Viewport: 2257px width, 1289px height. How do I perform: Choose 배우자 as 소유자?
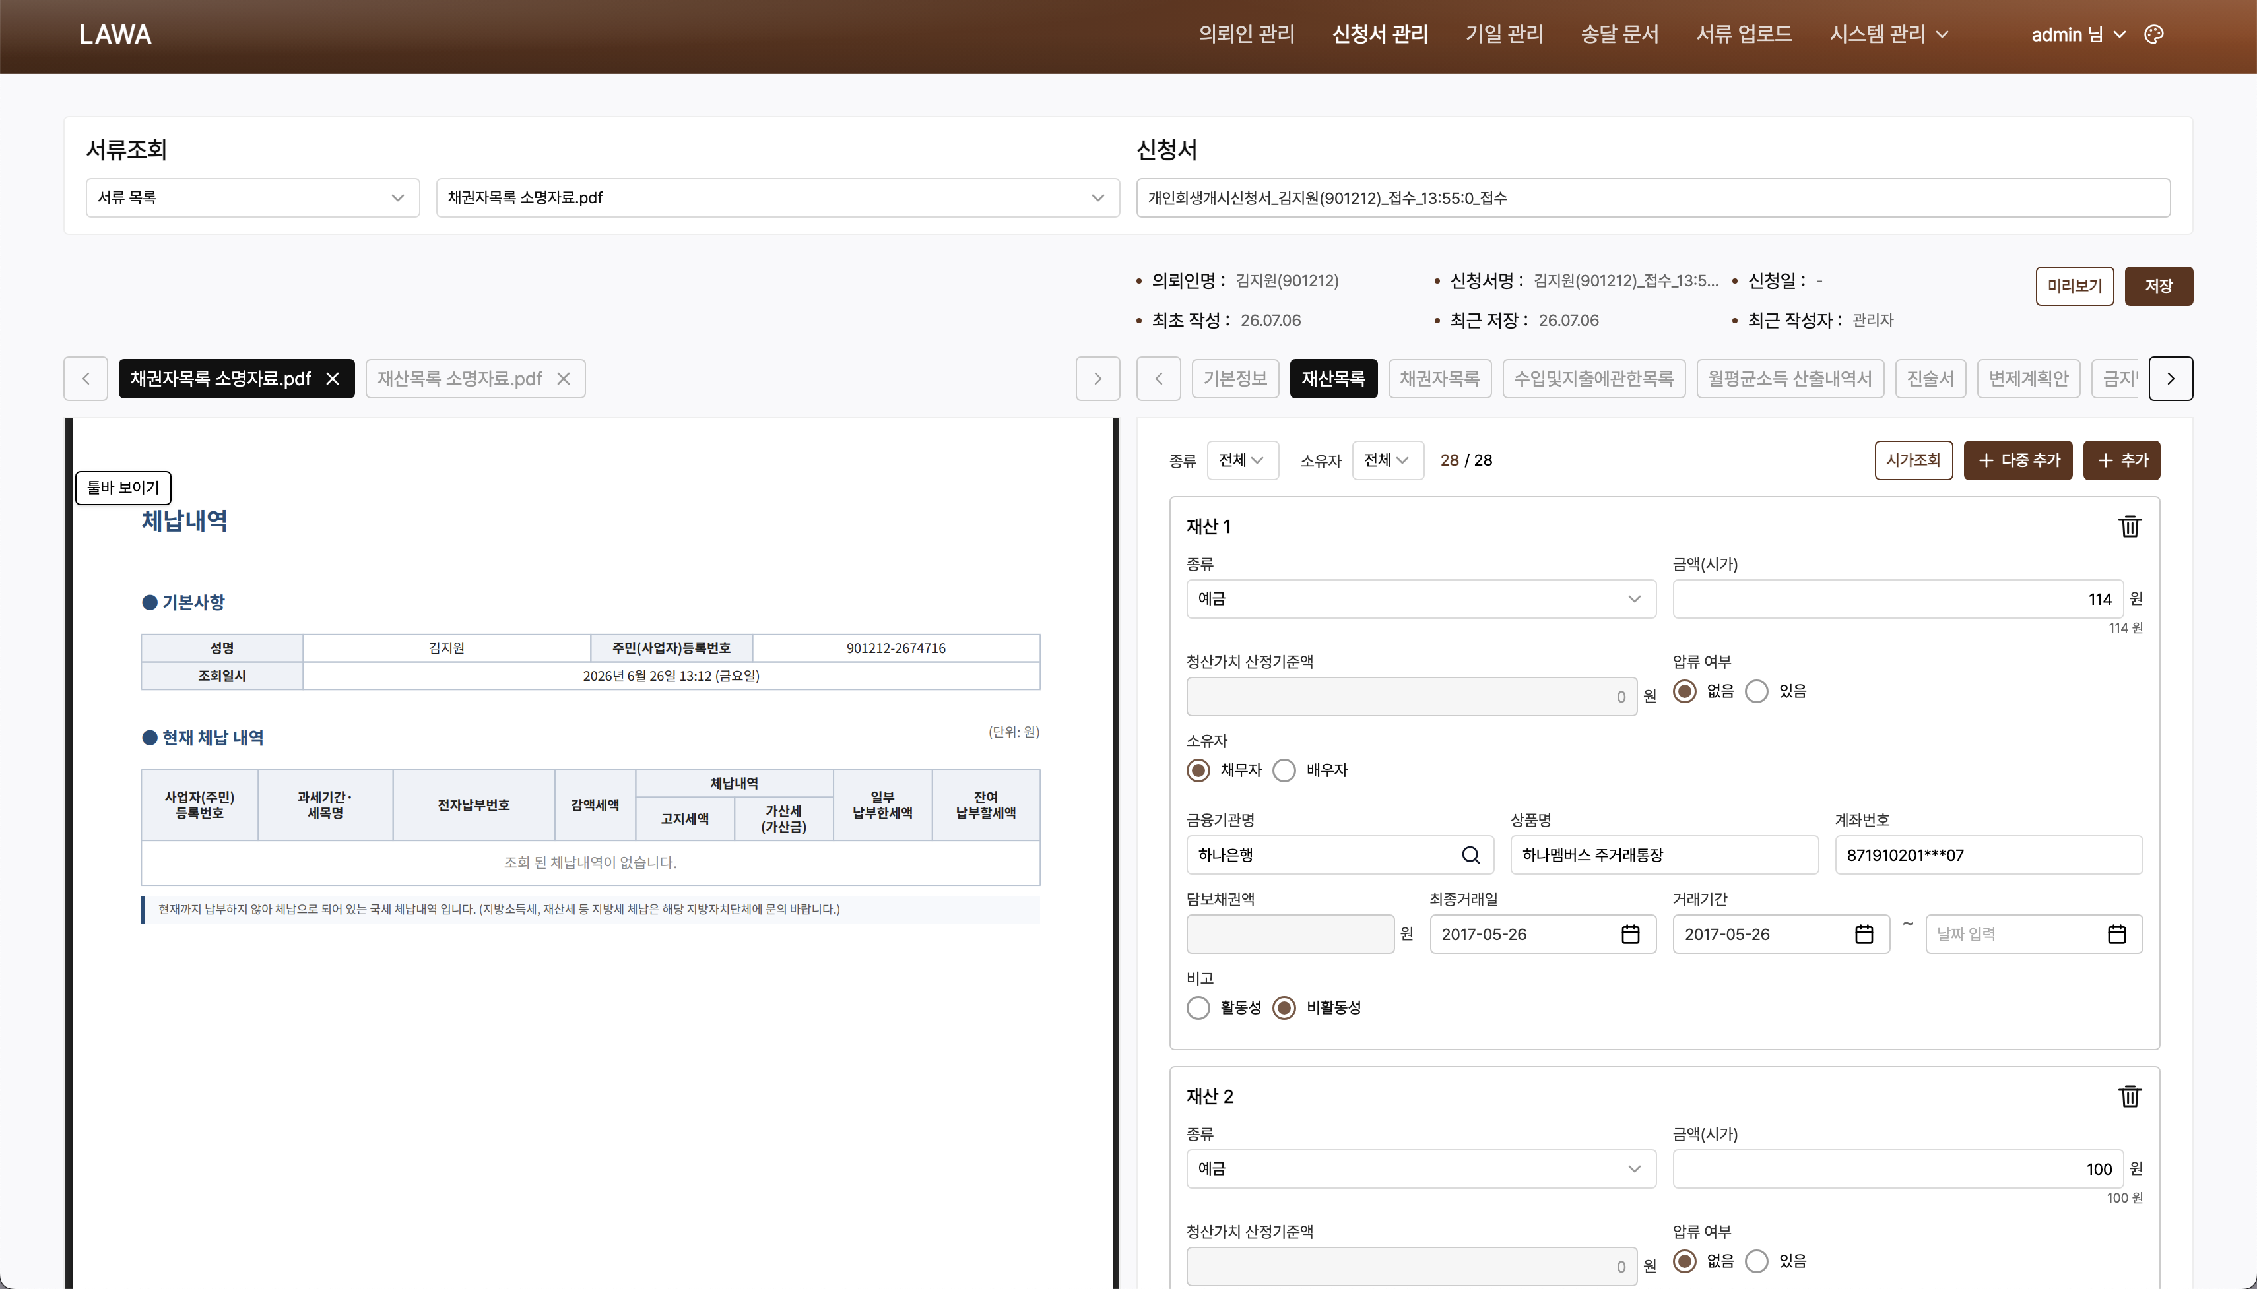tap(1284, 770)
